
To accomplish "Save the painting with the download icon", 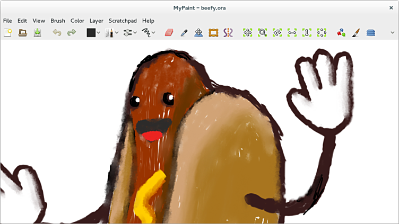I will 37,33.
